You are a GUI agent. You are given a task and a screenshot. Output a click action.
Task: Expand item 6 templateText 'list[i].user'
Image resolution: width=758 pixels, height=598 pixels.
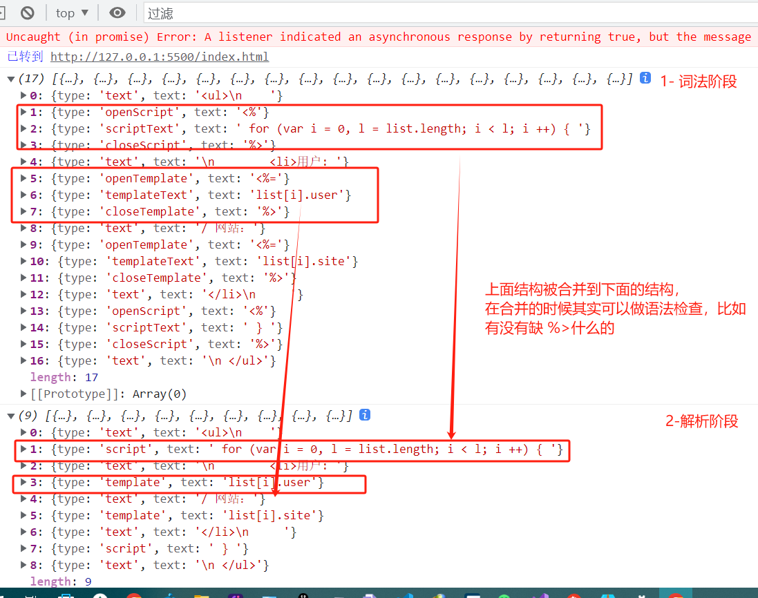(x=23, y=195)
